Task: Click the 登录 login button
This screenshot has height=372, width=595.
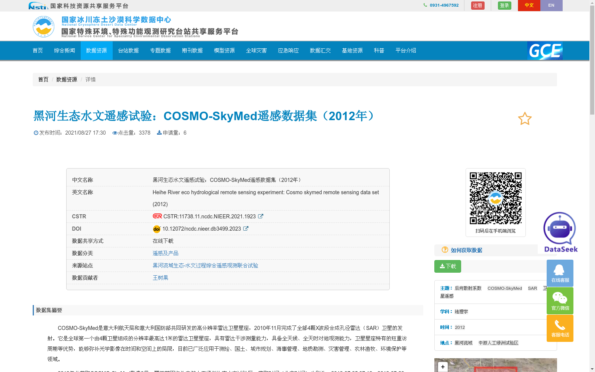Action: pos(504,6)
